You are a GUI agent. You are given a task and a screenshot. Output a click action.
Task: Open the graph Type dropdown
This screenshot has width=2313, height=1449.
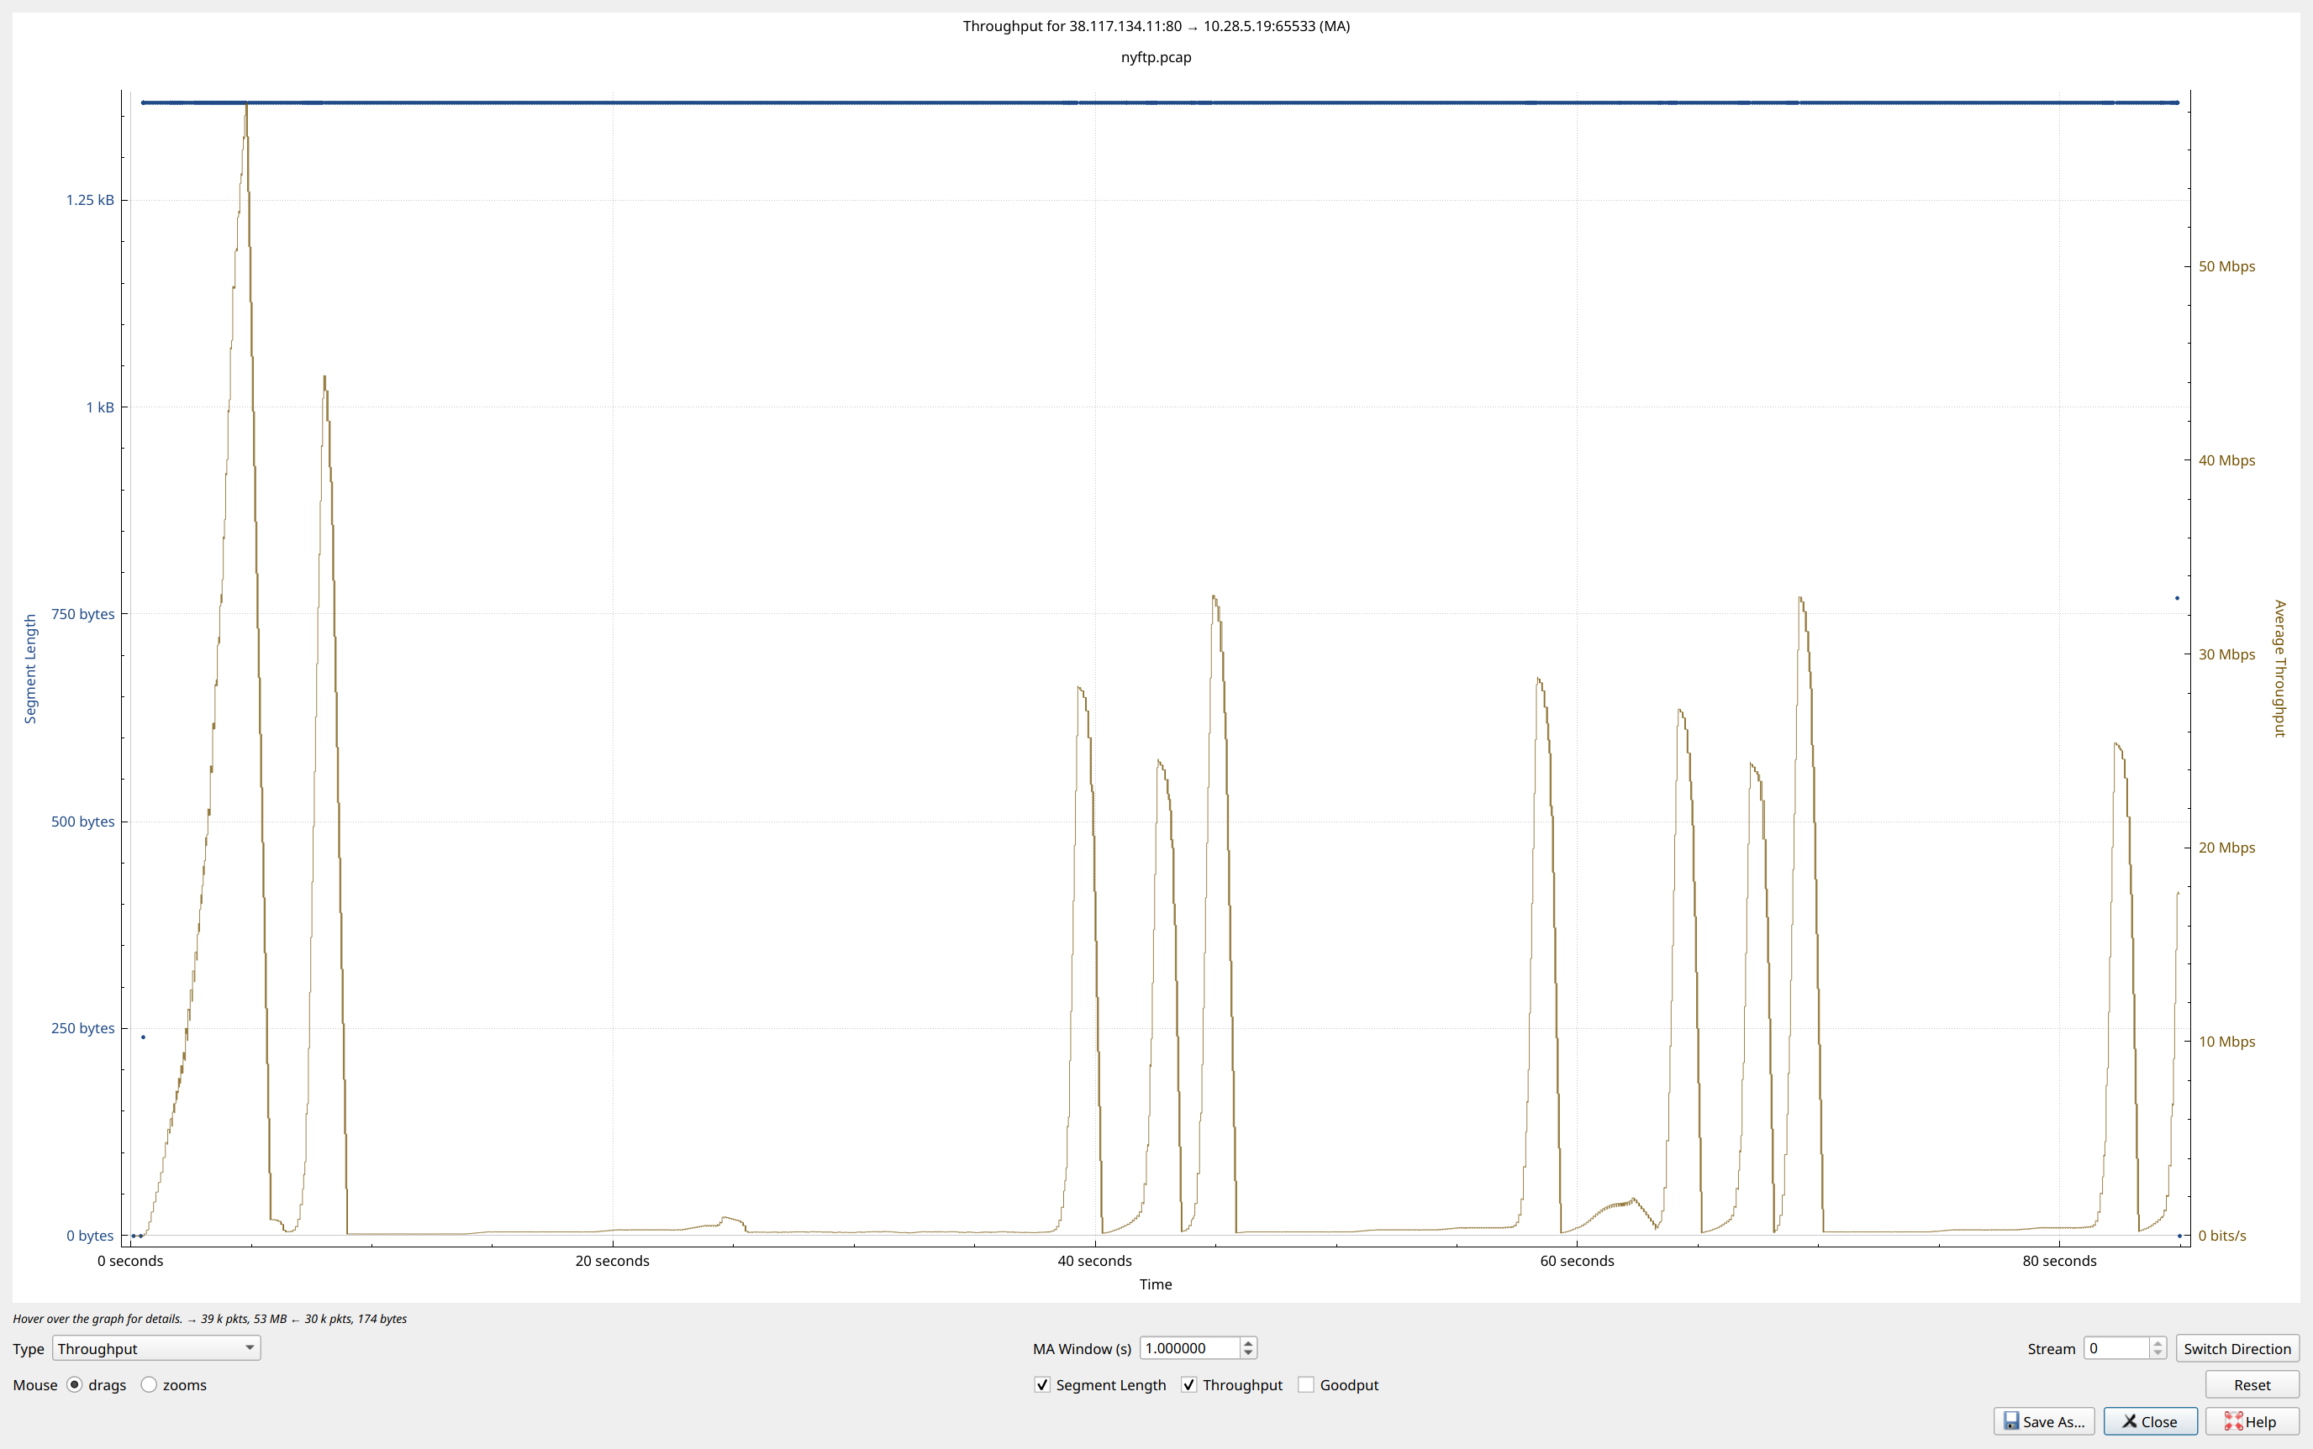(155, 1348)
